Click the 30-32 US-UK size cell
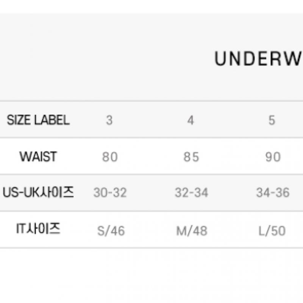Screen dimensions: 303x303 110,193
